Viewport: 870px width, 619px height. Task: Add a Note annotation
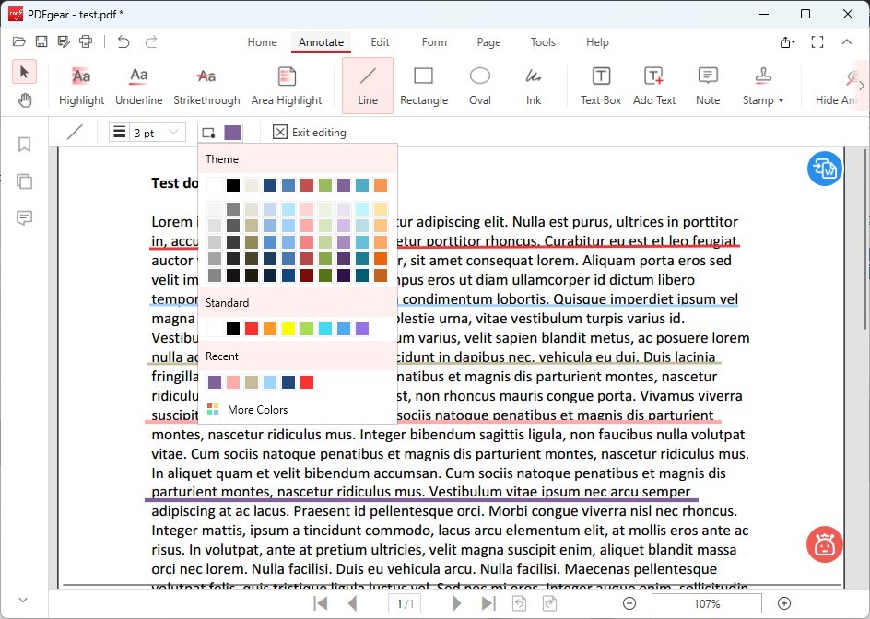click(x=707, y=86)
